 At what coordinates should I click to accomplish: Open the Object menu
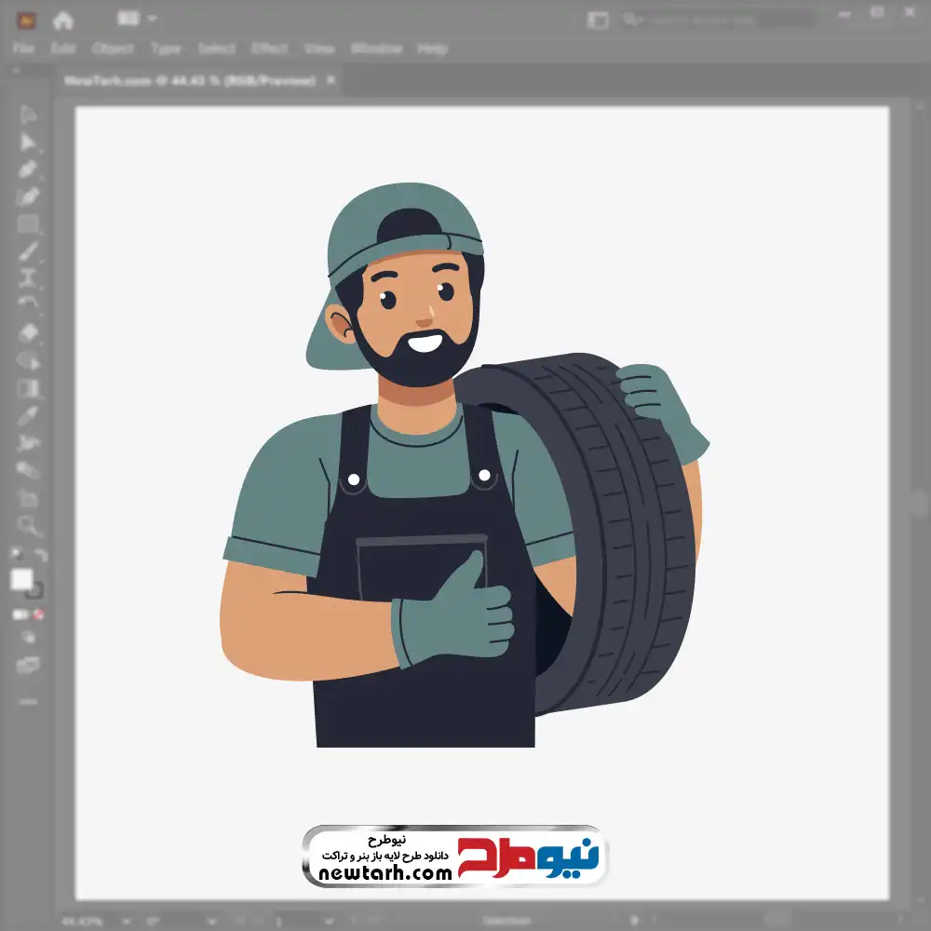(112, 48)
